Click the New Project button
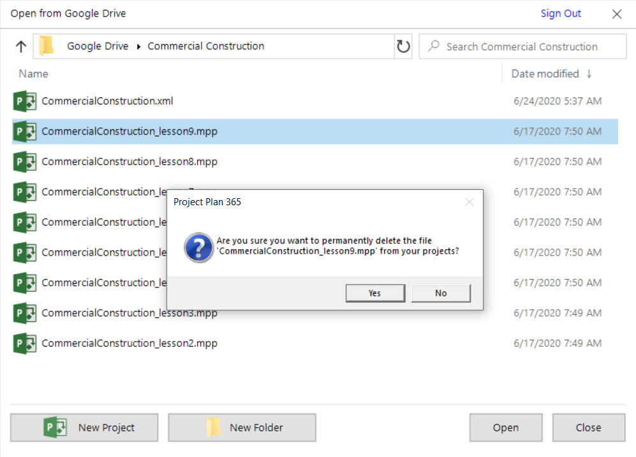 (x=84, y=428)
